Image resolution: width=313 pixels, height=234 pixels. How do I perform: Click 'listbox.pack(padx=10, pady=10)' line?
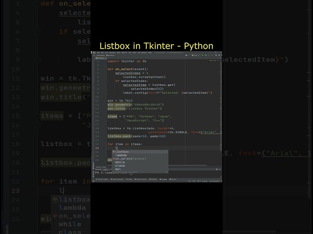coord(136,136)
